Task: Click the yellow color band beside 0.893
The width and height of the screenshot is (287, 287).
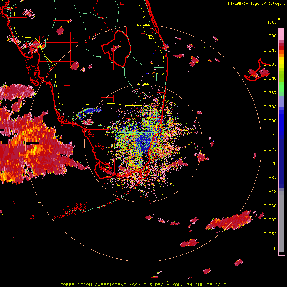Action: click(282, 64)
